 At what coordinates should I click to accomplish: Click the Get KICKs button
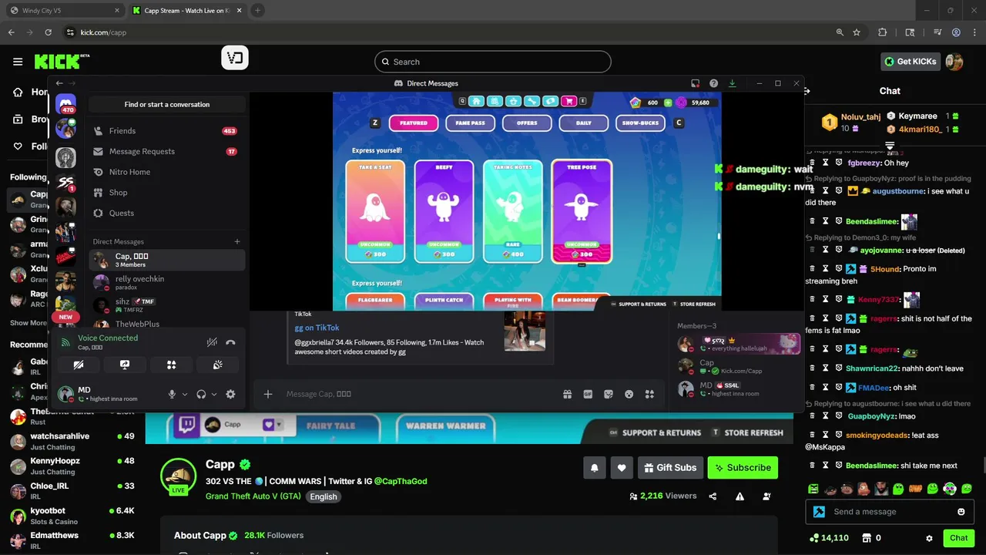(x=911, y=62)
